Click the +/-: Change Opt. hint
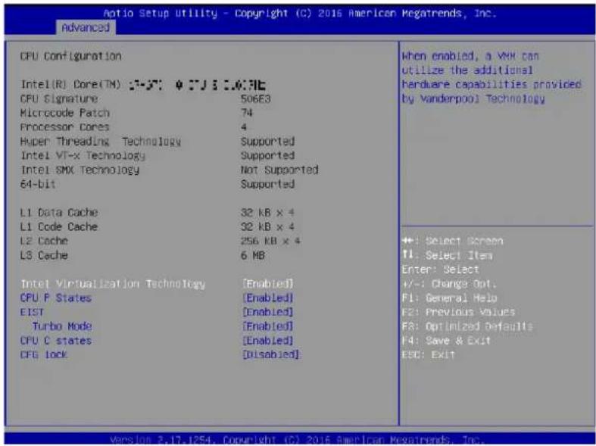The width and height of the screenshot is (596, 446). [449, 284]
